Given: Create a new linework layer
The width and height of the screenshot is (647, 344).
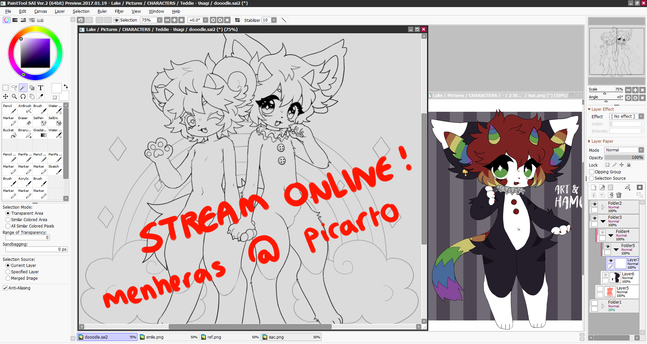Looking at the screenshot, I should (x=602, y=187).
